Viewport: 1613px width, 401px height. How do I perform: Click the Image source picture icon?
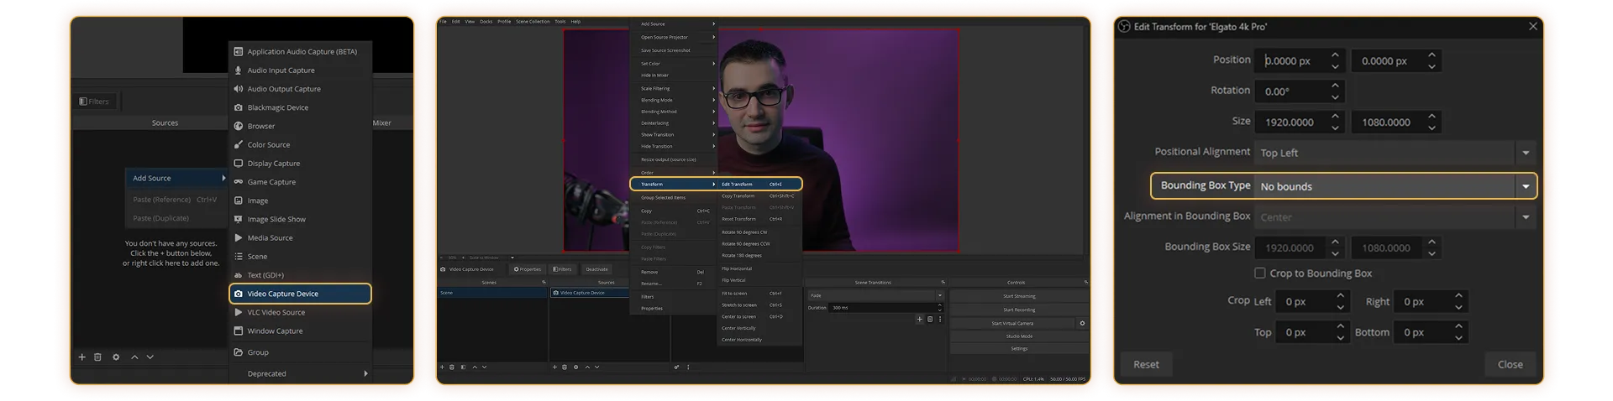click(239, 200)
